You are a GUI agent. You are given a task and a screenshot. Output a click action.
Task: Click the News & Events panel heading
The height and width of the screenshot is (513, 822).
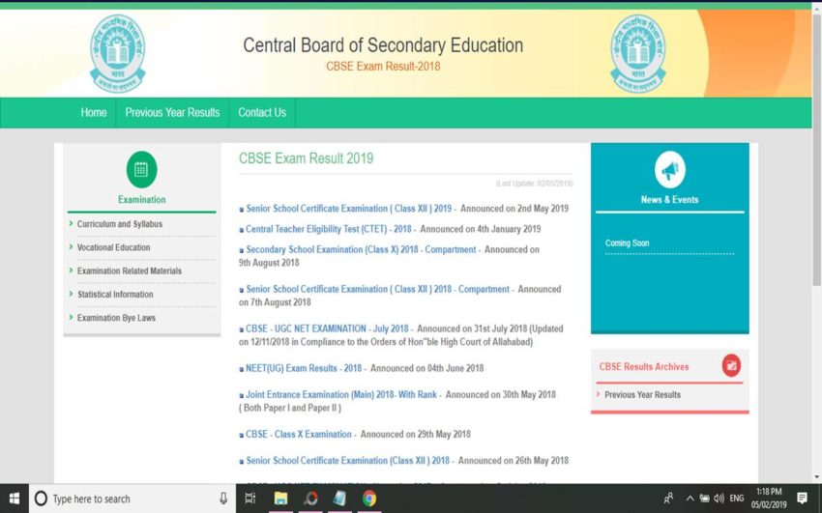coord(669,199)
